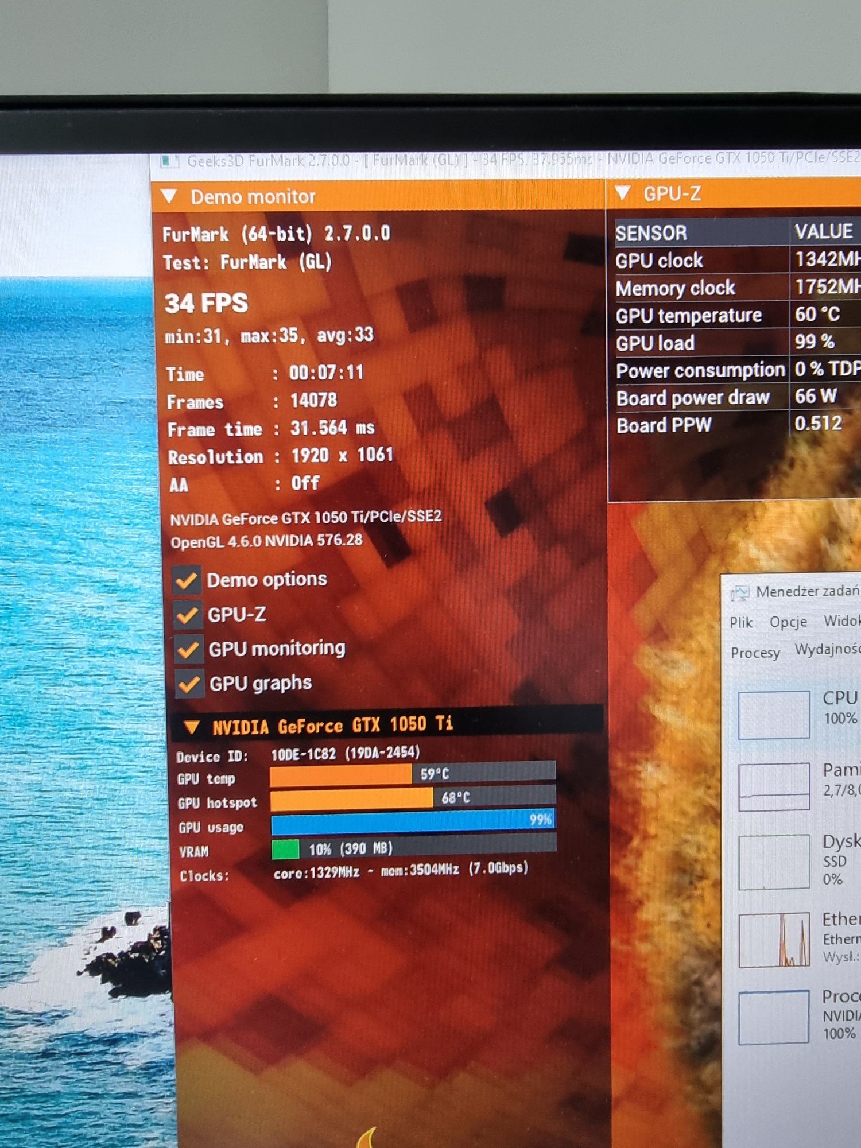Click the Frame time 31.564 ms value

click(x=332, y=428)
